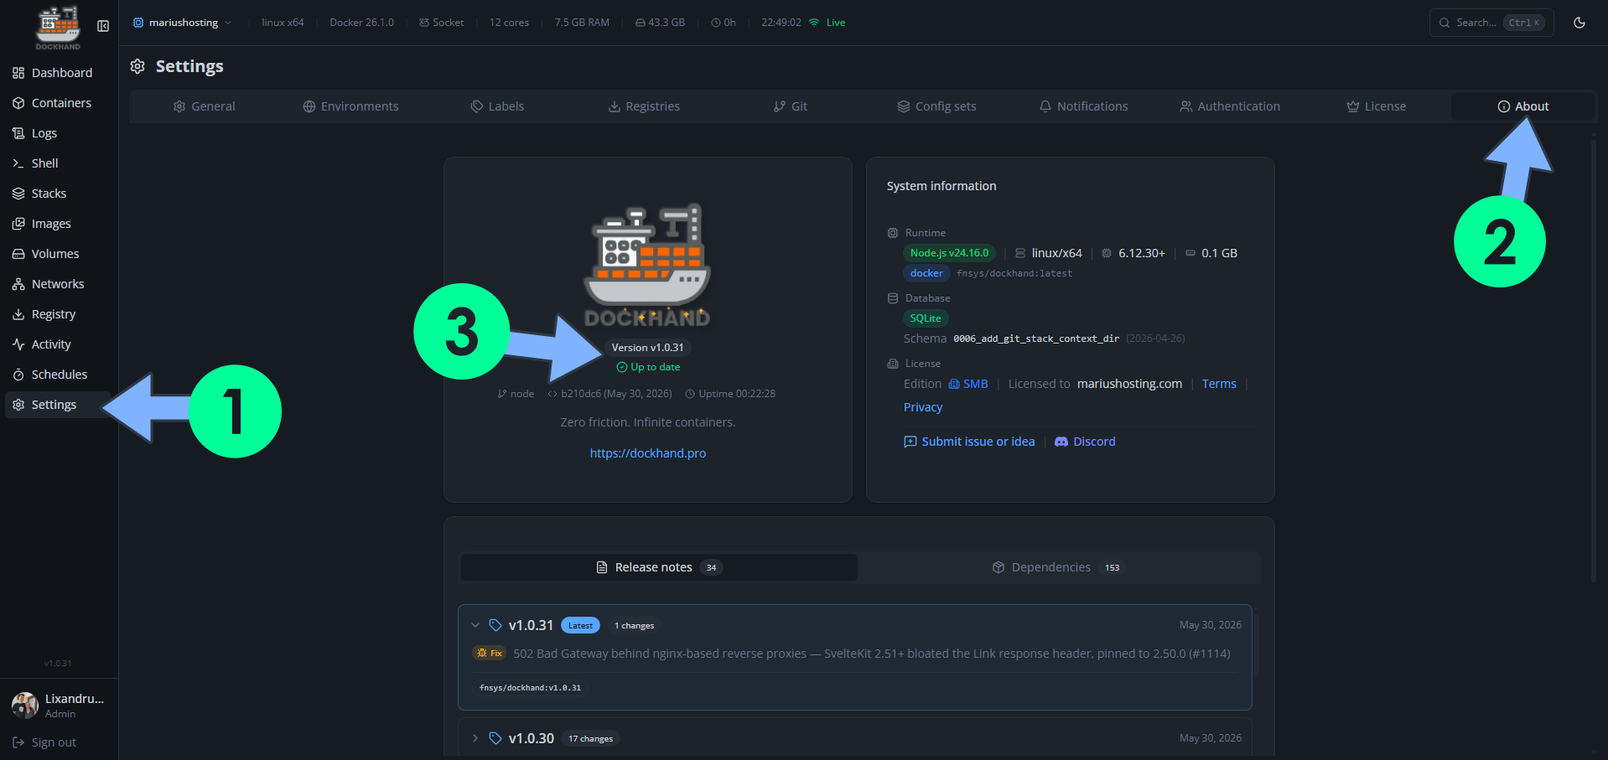Collapse the v1.0.31 release entry
1608x760 pixels.
click(x=475, y=625)
